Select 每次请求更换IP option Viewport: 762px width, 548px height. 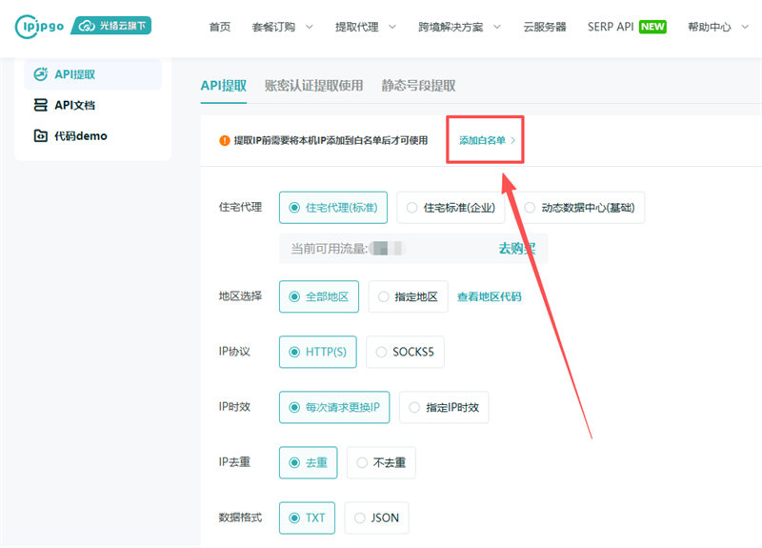tap(334, 407)
